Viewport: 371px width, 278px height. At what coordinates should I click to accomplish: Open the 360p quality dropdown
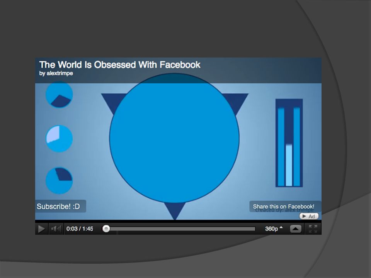click(x=274, y=229)
